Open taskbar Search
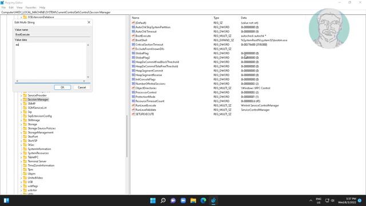 point(163,200)
